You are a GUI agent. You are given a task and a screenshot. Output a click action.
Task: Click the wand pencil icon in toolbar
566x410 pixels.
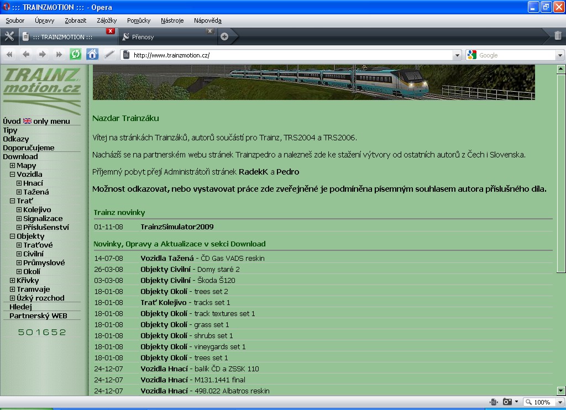pos(109,55)
